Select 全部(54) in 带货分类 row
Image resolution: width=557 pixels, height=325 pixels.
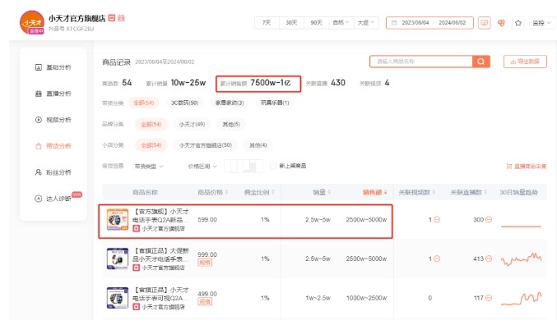[143, 103]
